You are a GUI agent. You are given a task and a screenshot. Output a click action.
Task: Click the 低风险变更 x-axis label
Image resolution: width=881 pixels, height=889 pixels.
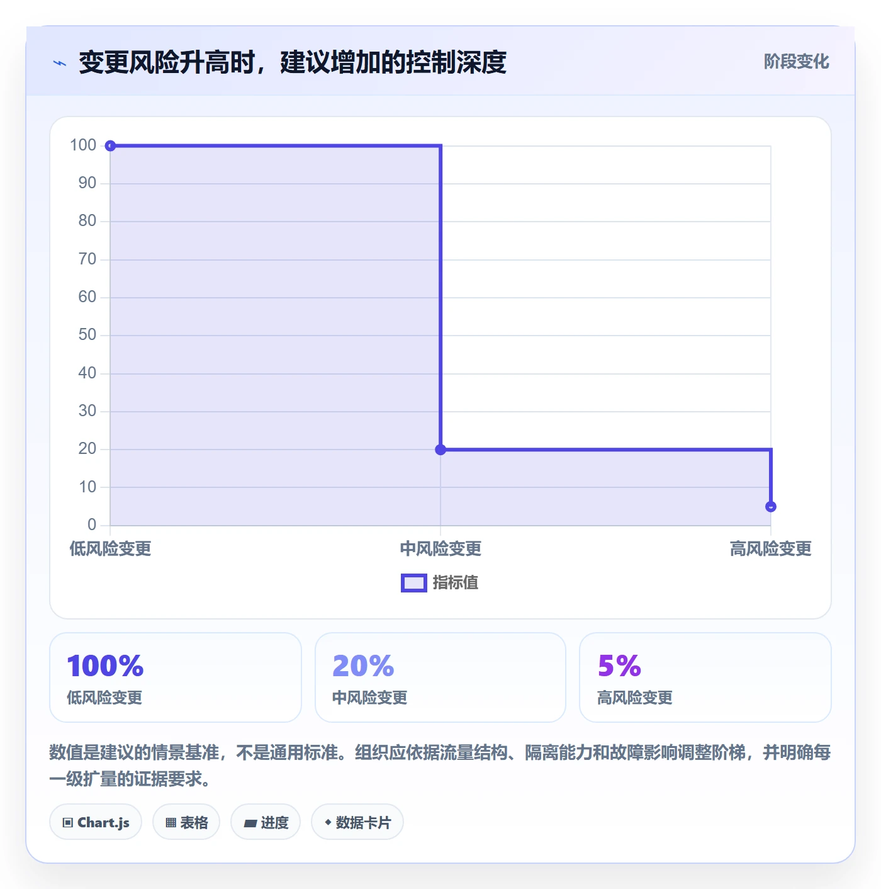(110, 549)
